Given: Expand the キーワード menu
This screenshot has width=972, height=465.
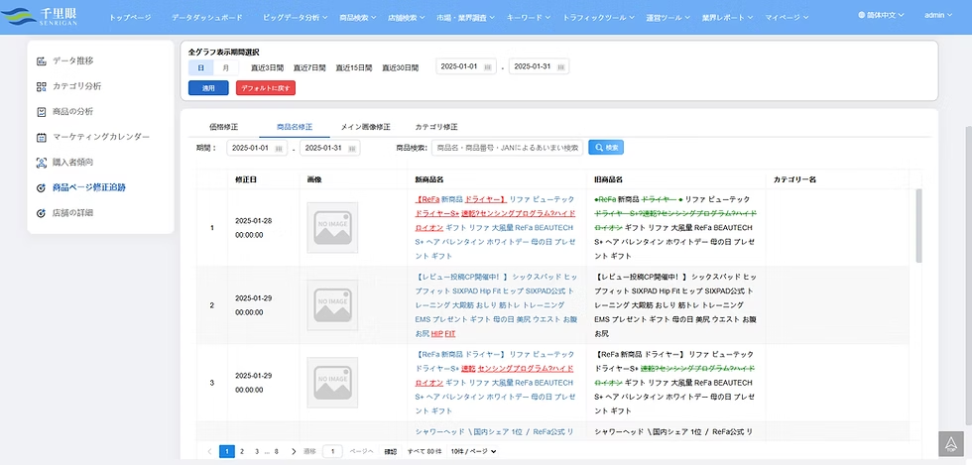Looking at the screenshot, I should coord(529,18).
